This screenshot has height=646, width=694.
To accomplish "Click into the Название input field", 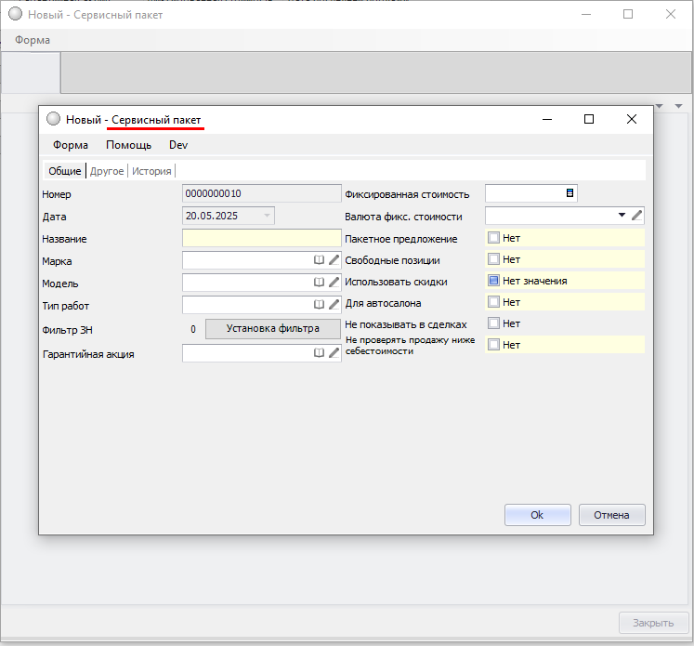I will (x=261, y=239).
